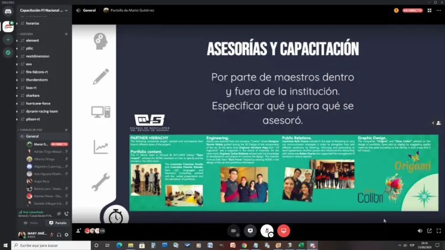Select the Capacitación F1 server icon

[8, 27]
